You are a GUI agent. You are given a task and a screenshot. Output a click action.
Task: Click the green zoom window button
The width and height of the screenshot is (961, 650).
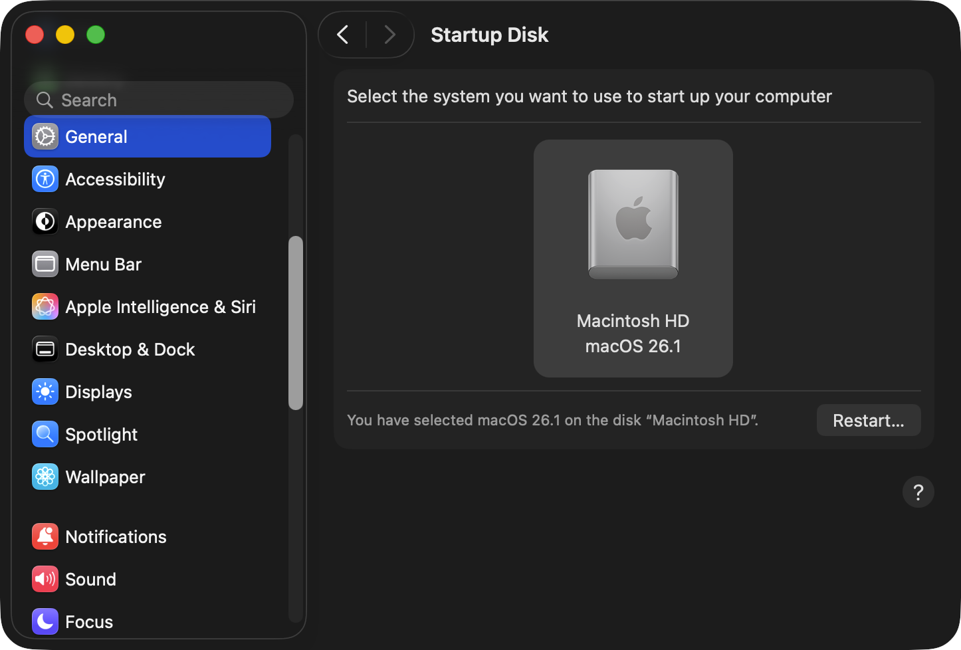(96, 35)
